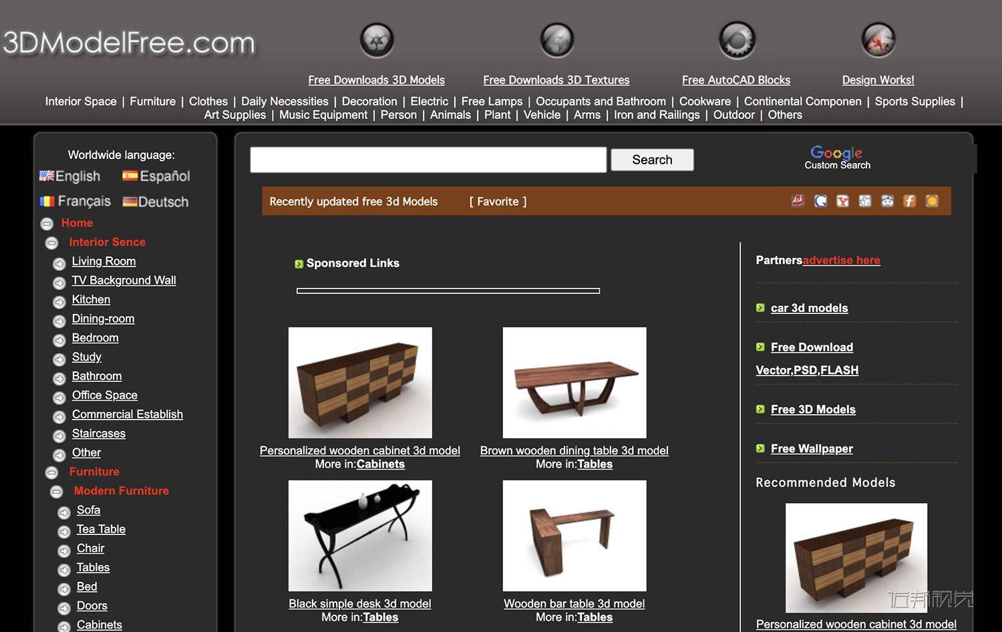The image size is (1002, 632).
Task: Open the Brown wooden dining table thumbnail
Action: tap(574, 382)
